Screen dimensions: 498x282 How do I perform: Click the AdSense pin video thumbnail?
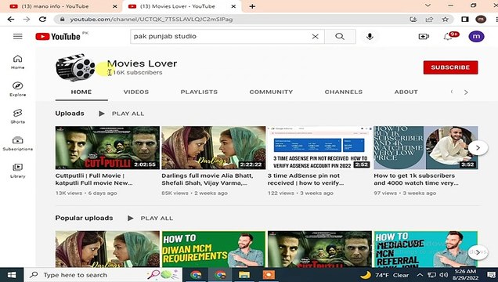(x=319, y=148)
